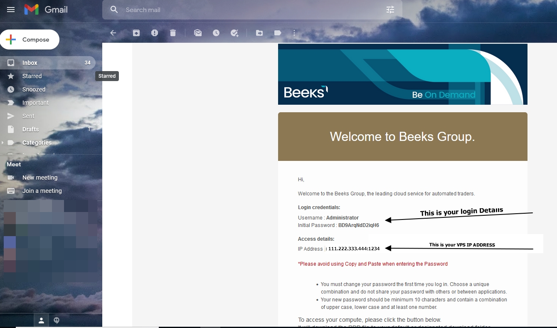Click in the Search mail field

pos(252,10)
